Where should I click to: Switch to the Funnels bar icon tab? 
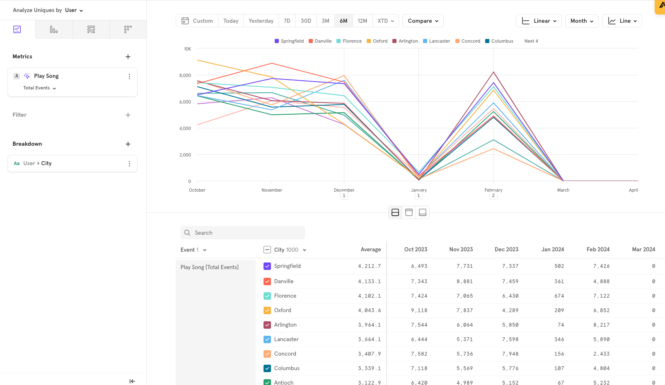pyautogui.click(x=54, y=29)
